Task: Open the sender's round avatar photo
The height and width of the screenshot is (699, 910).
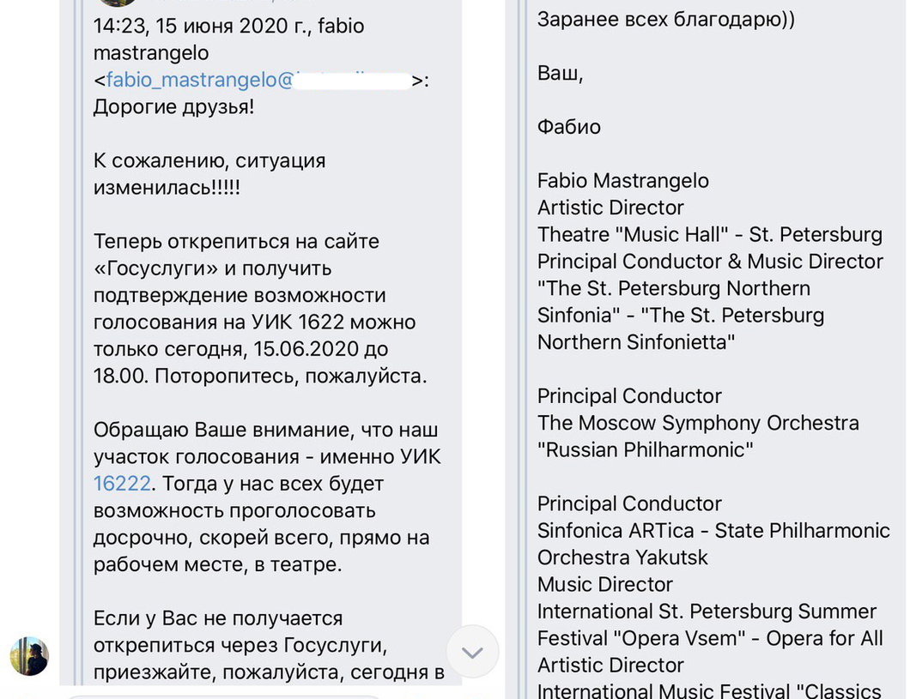Action: click(x=29, y=656)
